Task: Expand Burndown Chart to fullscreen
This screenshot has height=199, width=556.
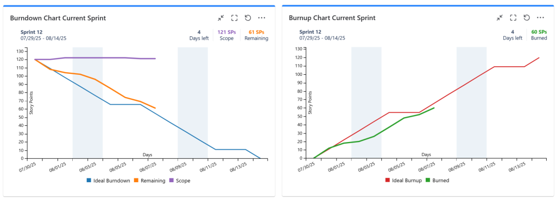Action: click(x=234, y=18)
